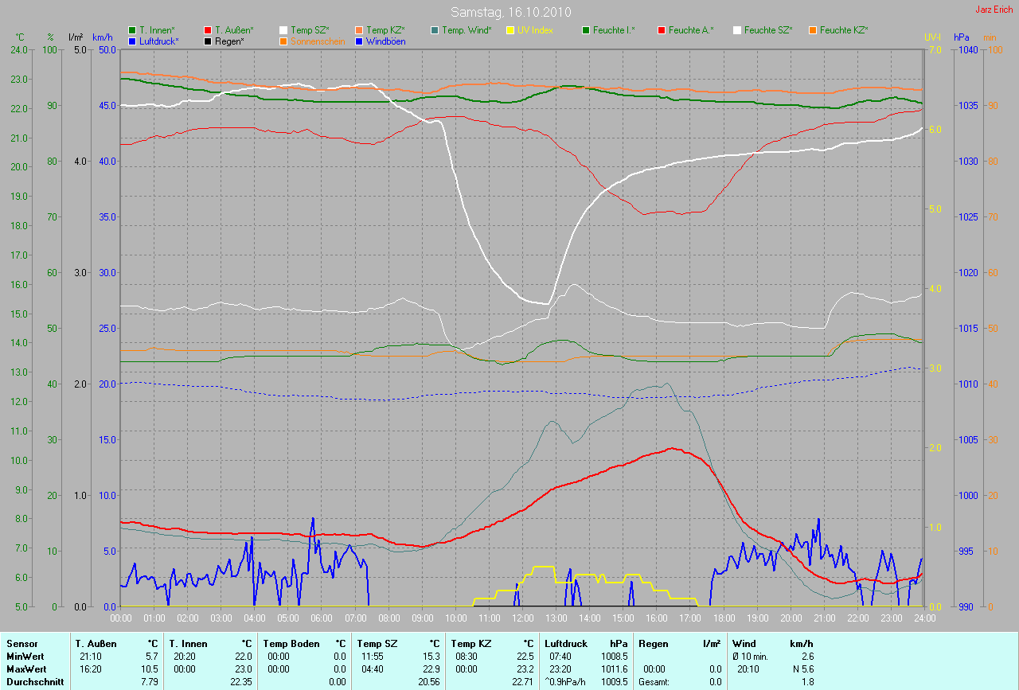Viewport: 1019px width, 690px height.
Task: Select the teal Temp. Wind legend marker
Action: point(435,30)
